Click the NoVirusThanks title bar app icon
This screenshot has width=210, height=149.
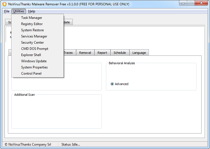coord(5,4)
